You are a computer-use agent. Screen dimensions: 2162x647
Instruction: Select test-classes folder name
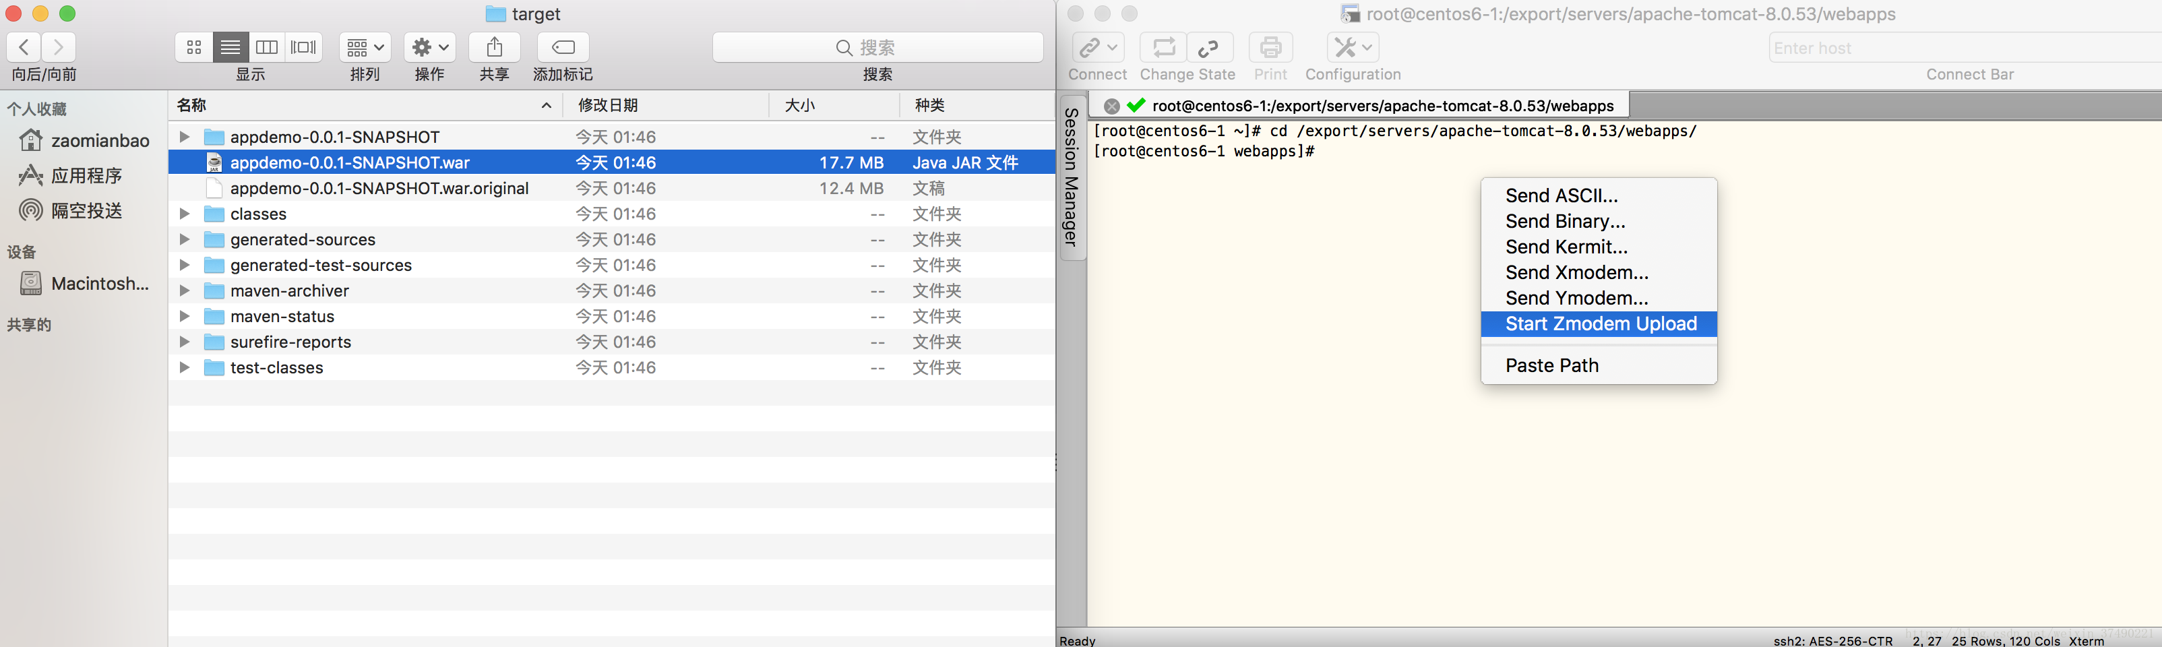click(277, 367)
